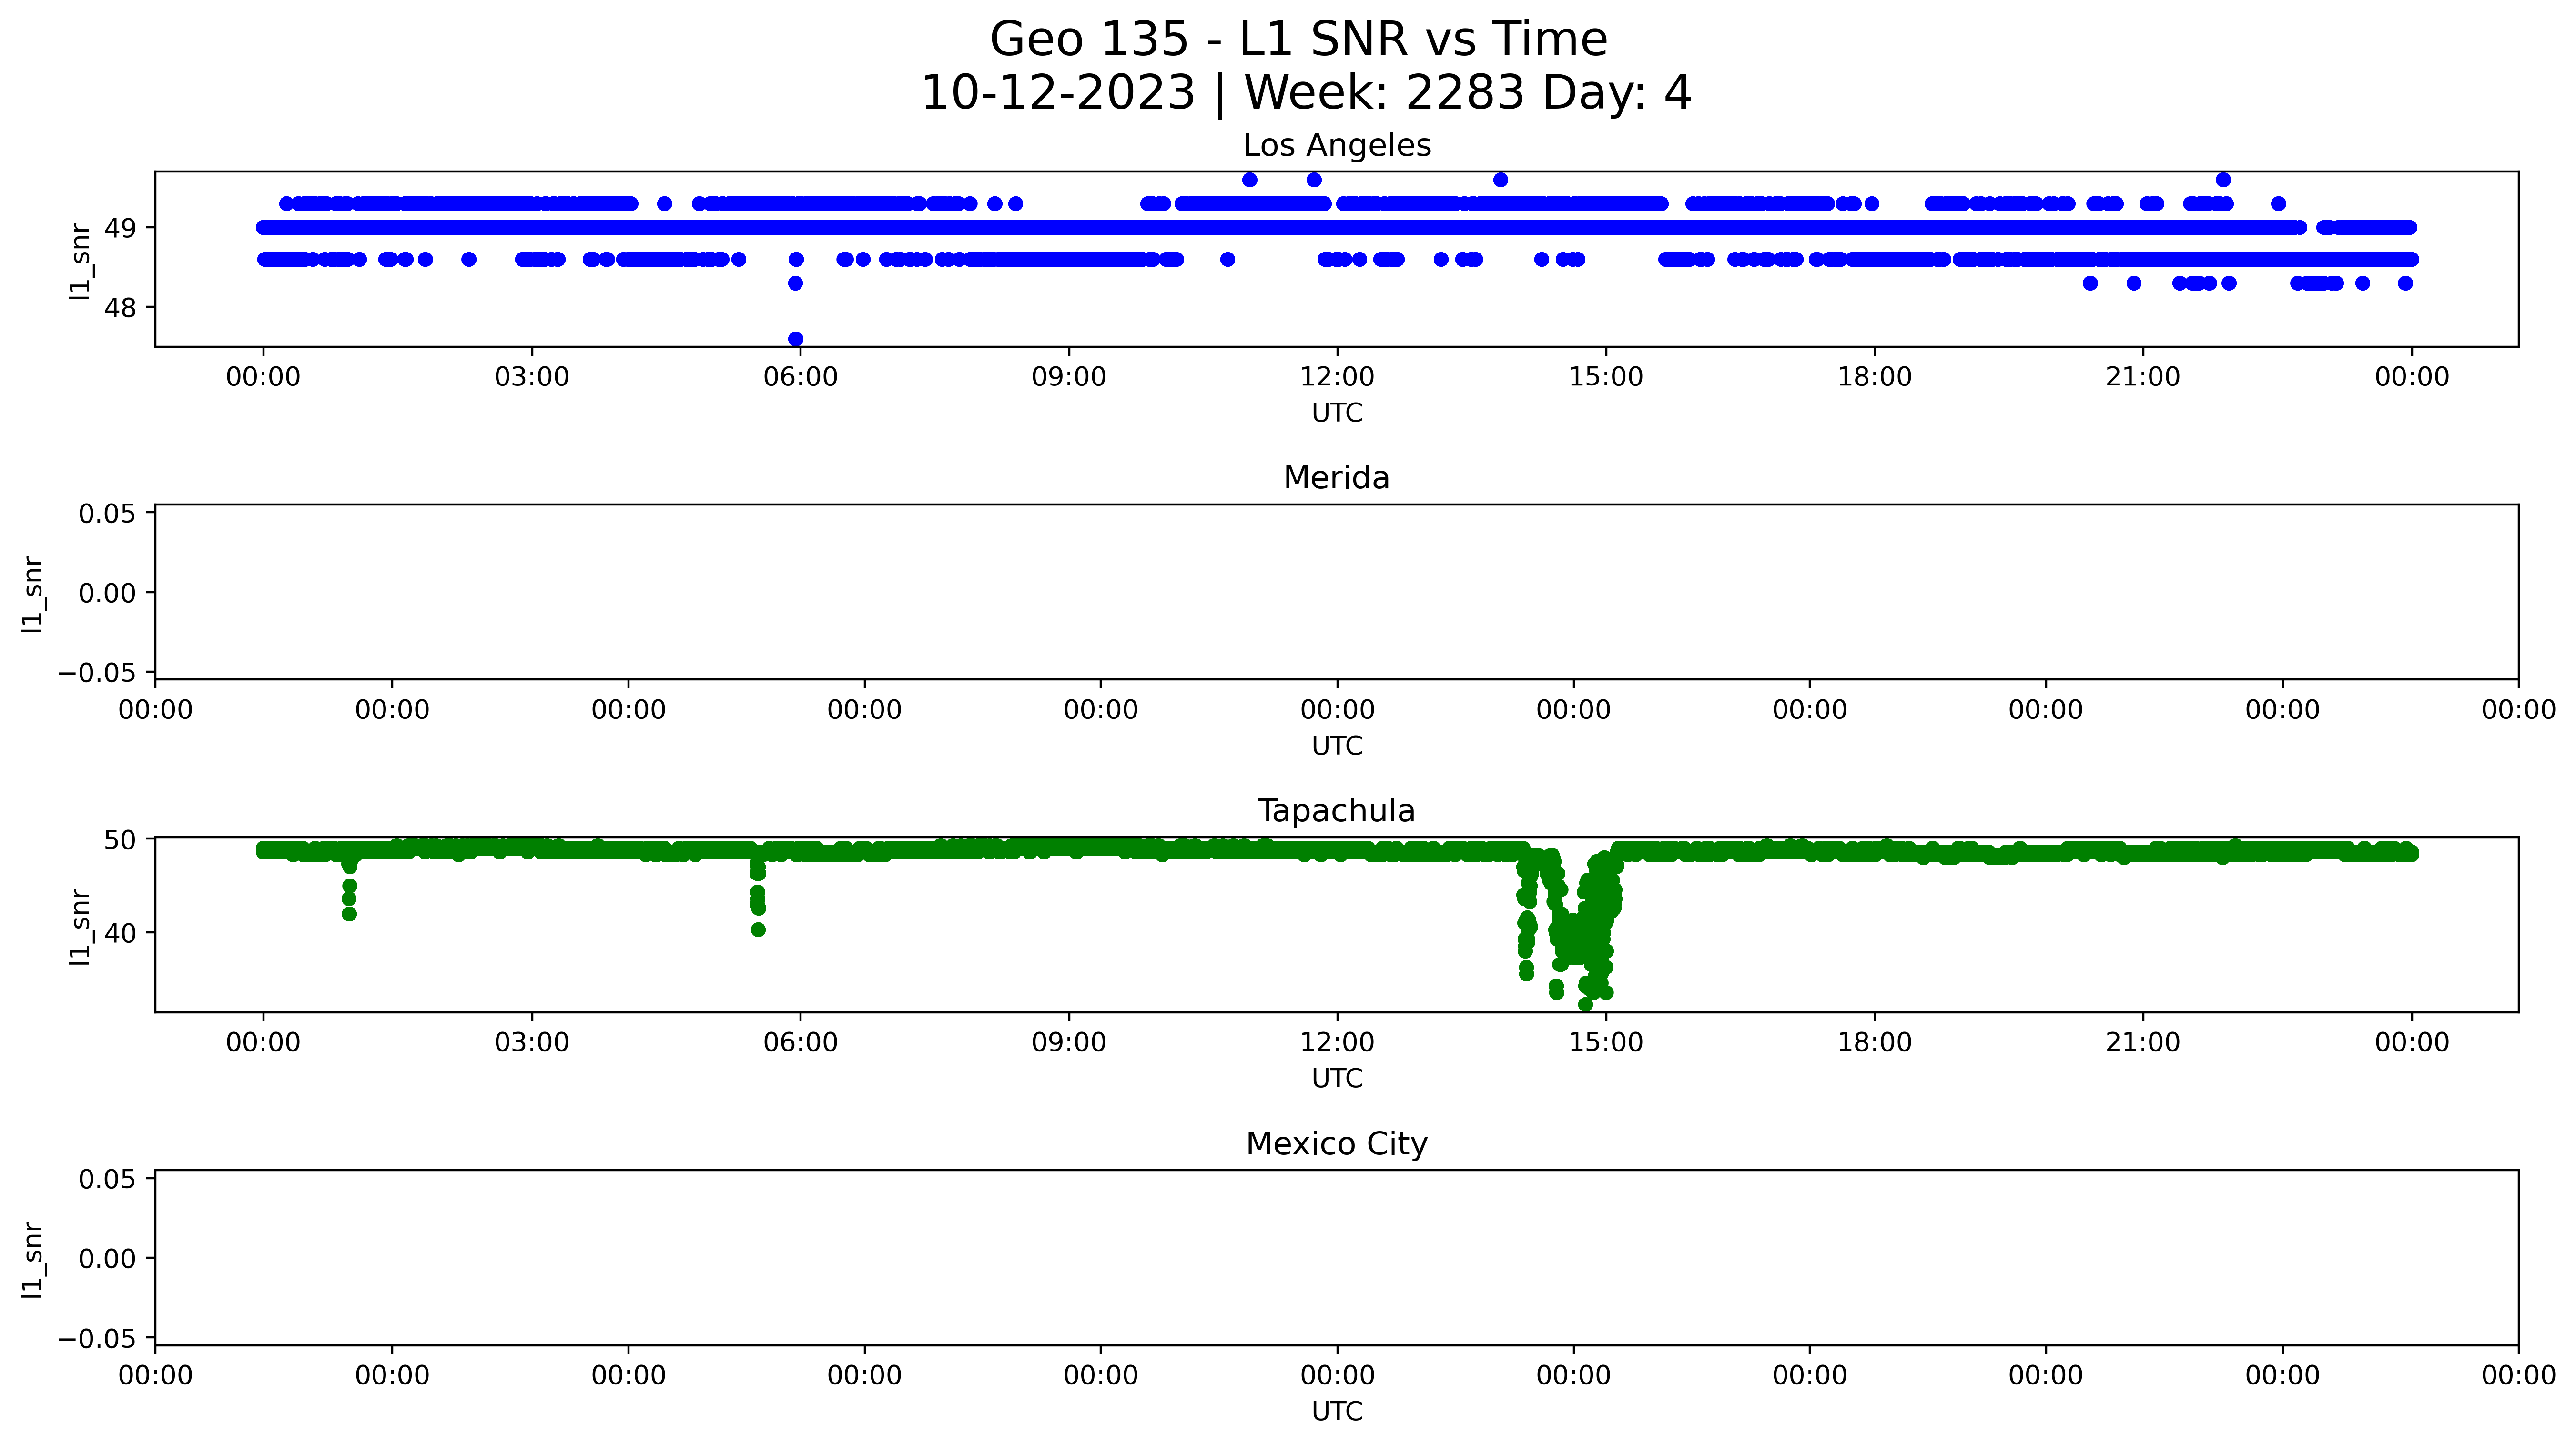Click the 03:00 tick label under Tapachula plot
The width and height of the screenshot is (2576, 1445).
(532, 1043)
